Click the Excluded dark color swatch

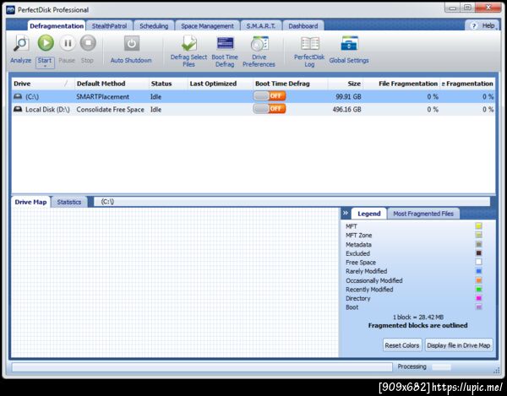coord(478,253)
